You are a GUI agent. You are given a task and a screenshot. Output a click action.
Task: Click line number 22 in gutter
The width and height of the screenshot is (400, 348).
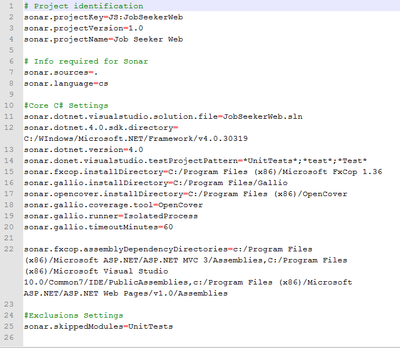point(9,249)
